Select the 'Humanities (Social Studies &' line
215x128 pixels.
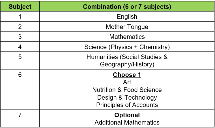(127, 57)
